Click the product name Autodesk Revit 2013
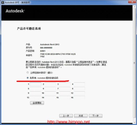Screen dimensions: 137x125 (50, 45)
